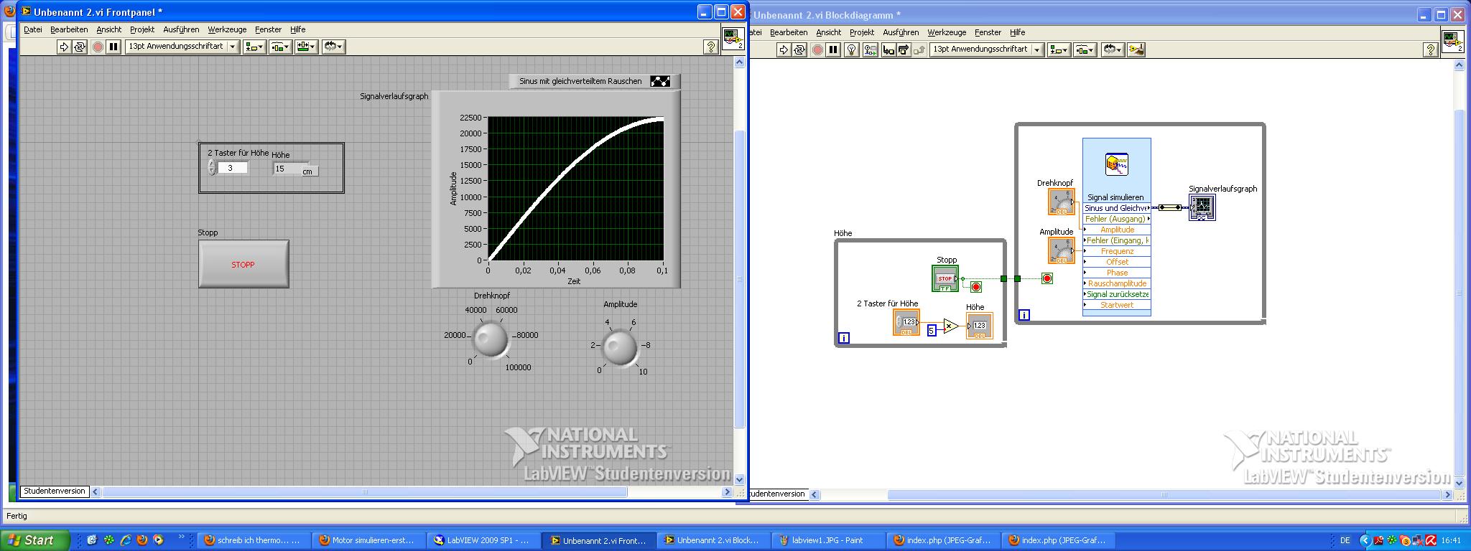Screen dimensions: 1471x551
Task: Open Blockdiagramm font dropdown 13pt Anwendungsschriftart
Action: click(x=987, y=50)
